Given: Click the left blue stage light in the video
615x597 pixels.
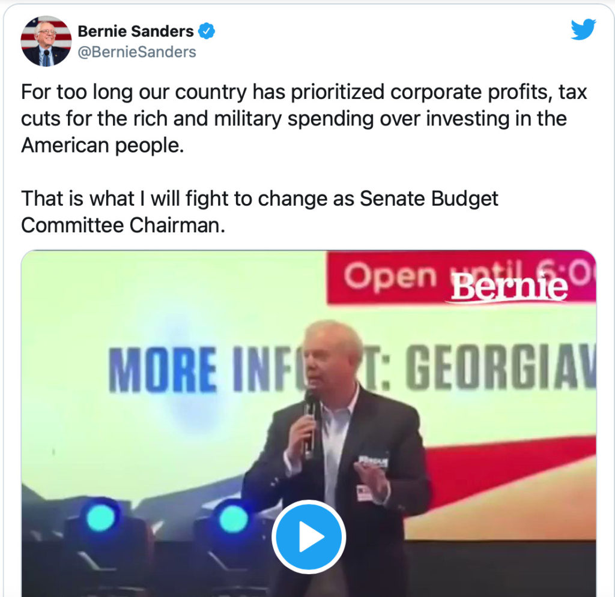Looking at the screenshot, I should (x=100, y=518).
